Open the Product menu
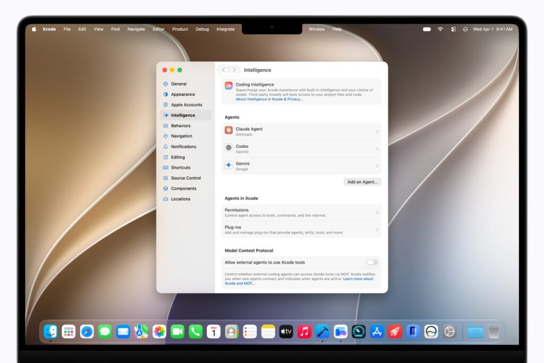 tap(180, 29)
